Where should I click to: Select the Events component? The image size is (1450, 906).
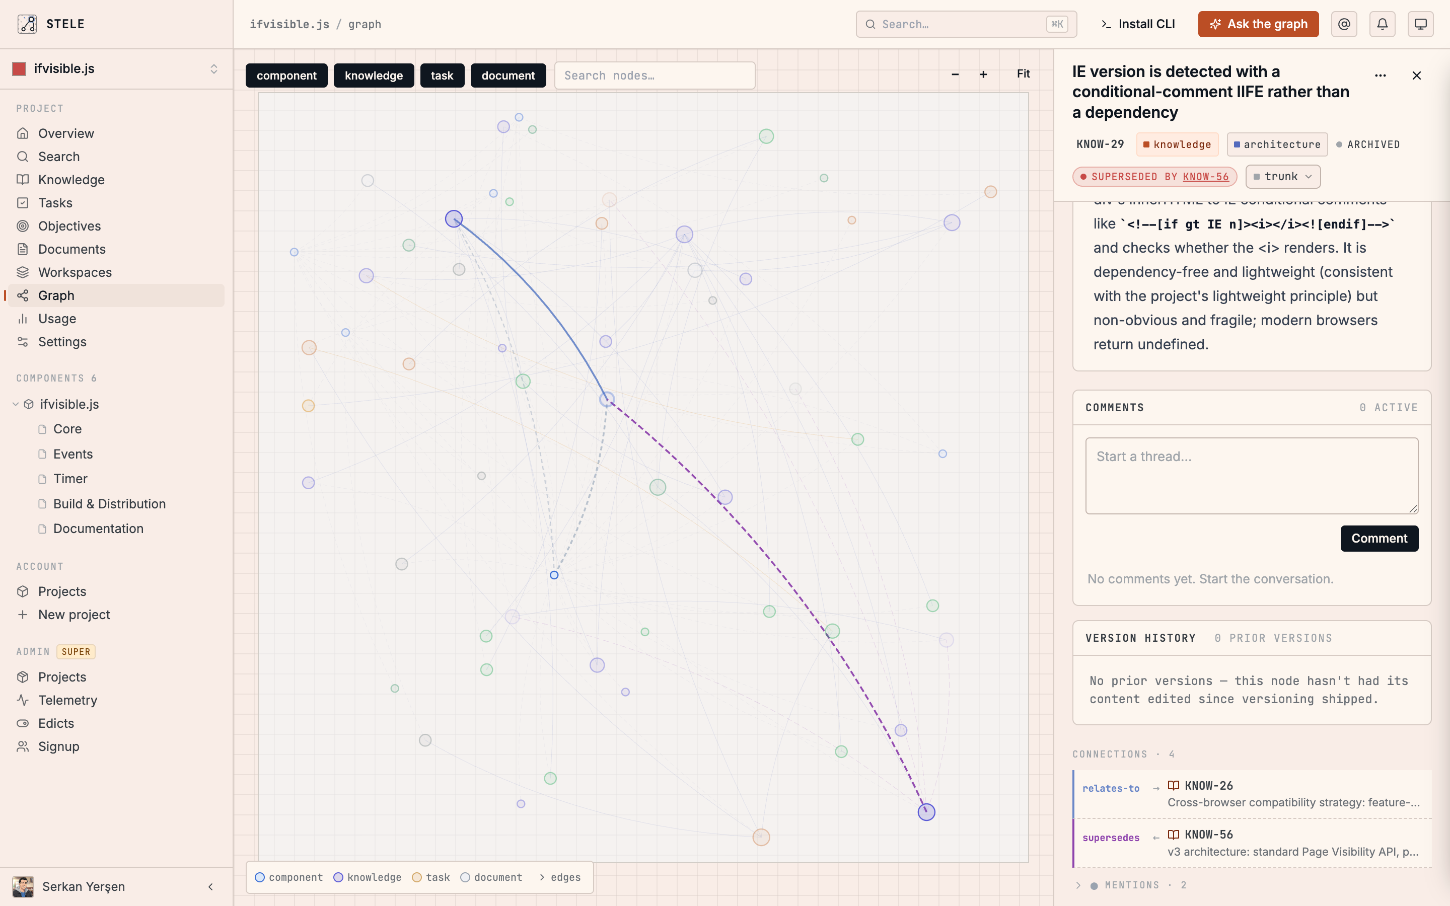[73, 454]
